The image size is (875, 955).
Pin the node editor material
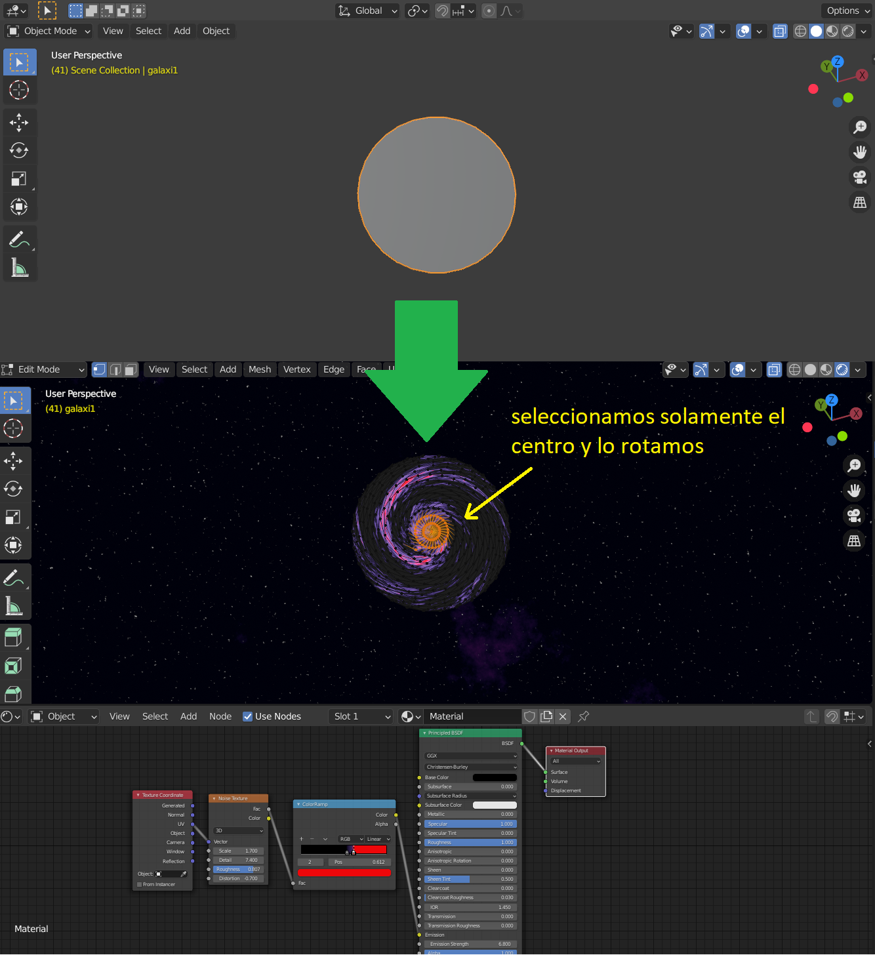click(583, 716)
